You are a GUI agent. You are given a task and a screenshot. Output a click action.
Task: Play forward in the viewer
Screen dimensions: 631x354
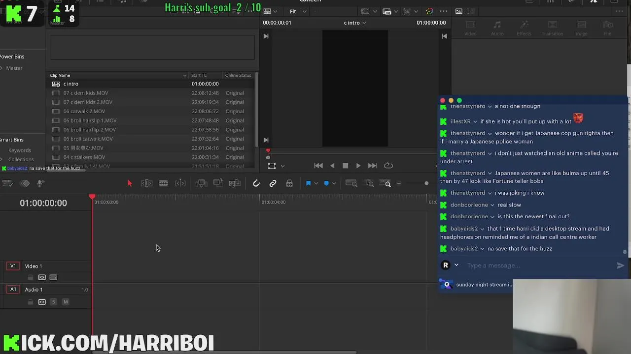[358, 166]
